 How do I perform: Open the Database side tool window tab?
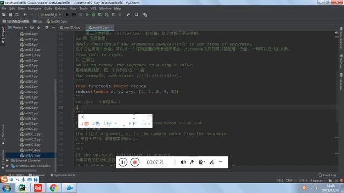(x=341, y=81)
